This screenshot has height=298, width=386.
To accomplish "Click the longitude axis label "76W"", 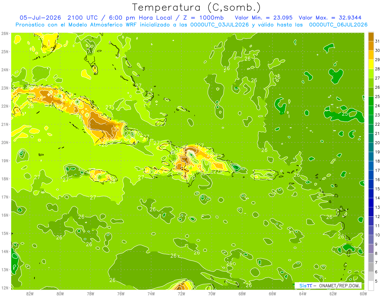I will (121, 293).
